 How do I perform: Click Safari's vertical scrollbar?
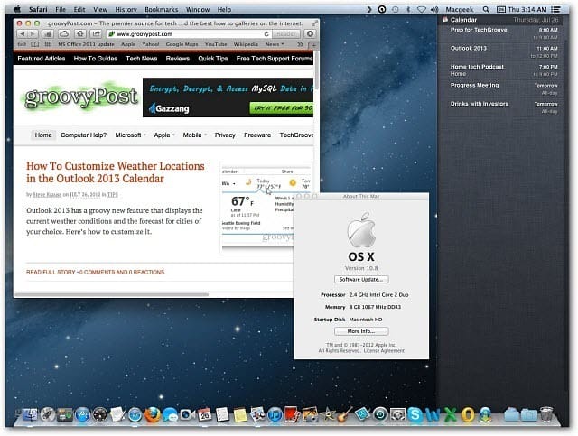click(x=317, y=70)
